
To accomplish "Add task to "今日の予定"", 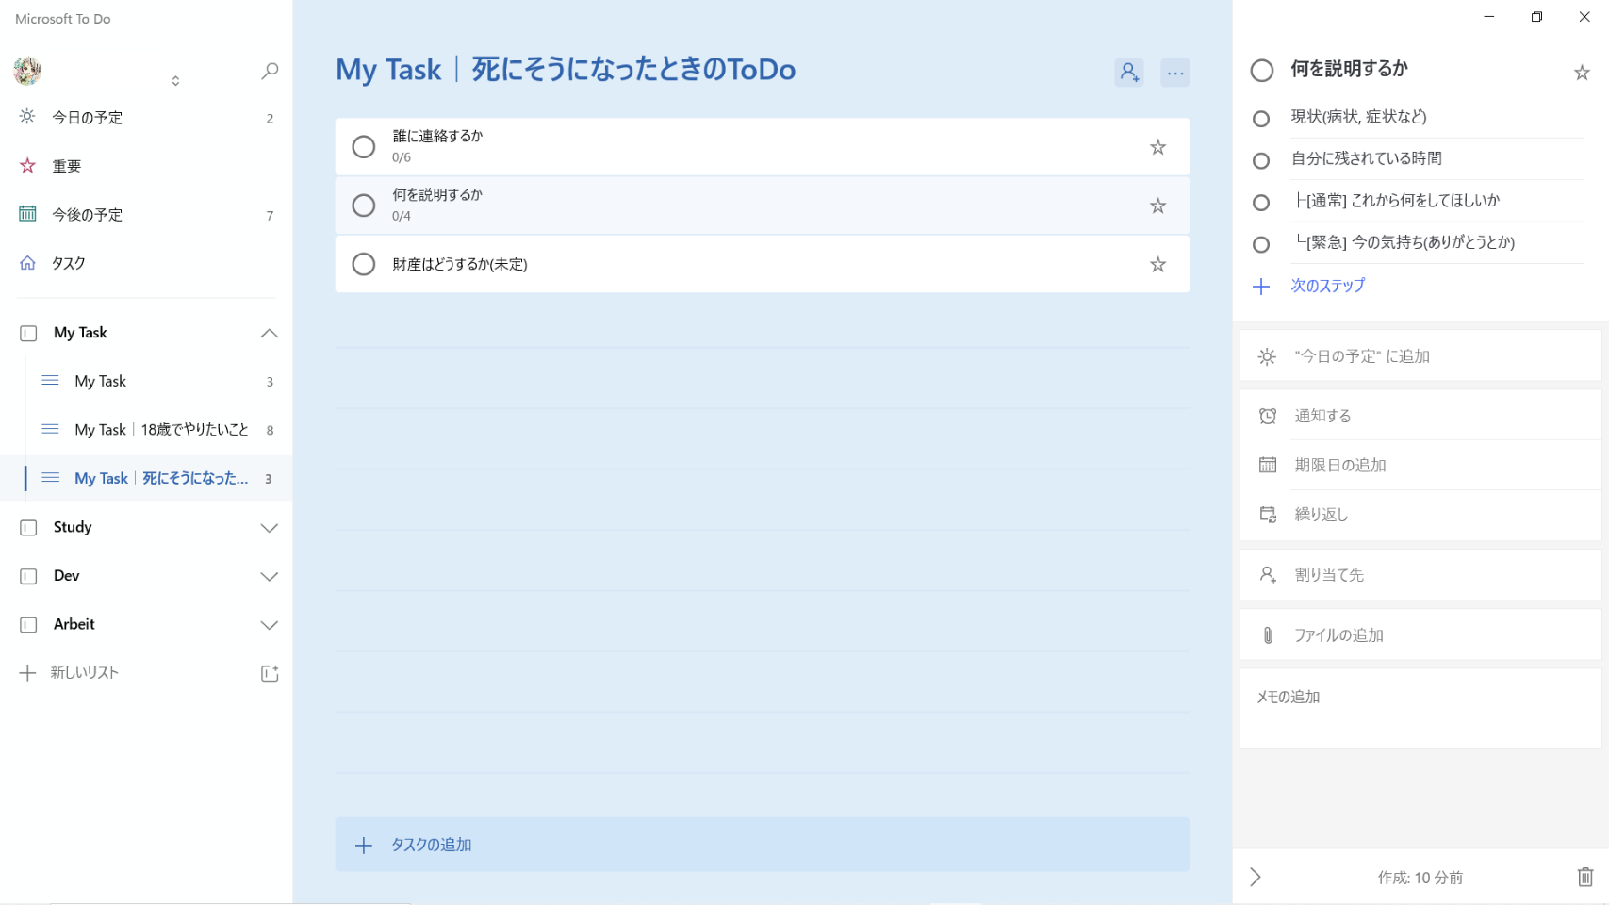I will [x=1362, y=356].
